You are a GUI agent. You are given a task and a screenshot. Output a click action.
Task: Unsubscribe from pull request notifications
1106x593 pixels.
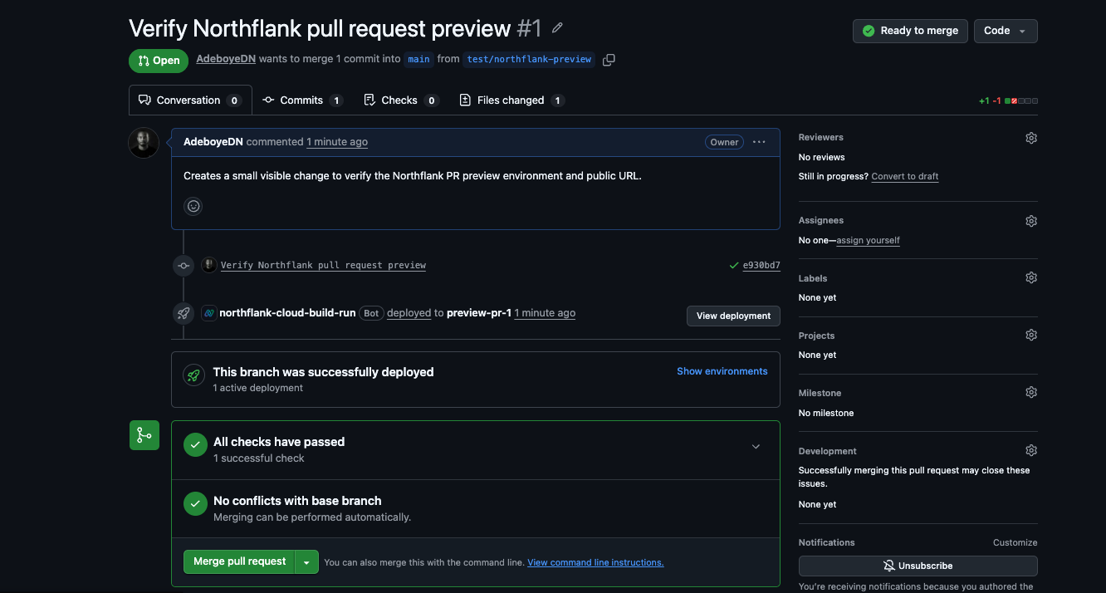(x=918, y=566)
